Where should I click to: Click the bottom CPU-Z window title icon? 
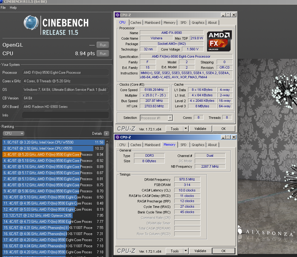pos(118,137)
